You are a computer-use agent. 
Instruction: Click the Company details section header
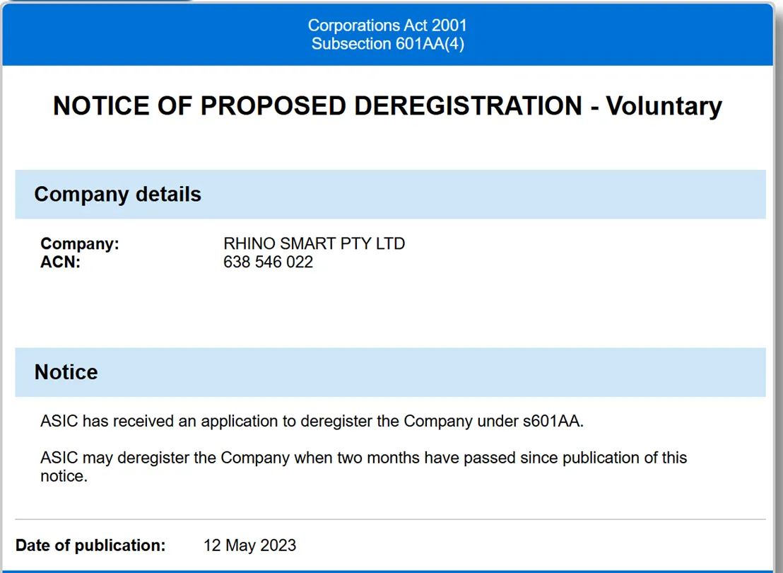(391, 194)
